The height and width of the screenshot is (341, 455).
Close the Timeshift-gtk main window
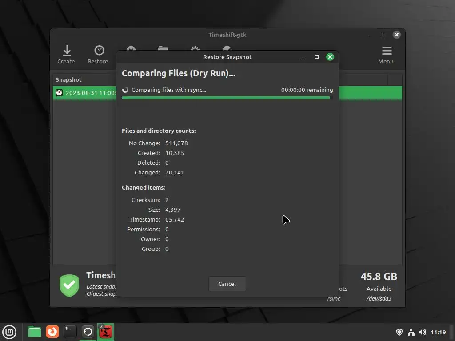tap(397, 35)
